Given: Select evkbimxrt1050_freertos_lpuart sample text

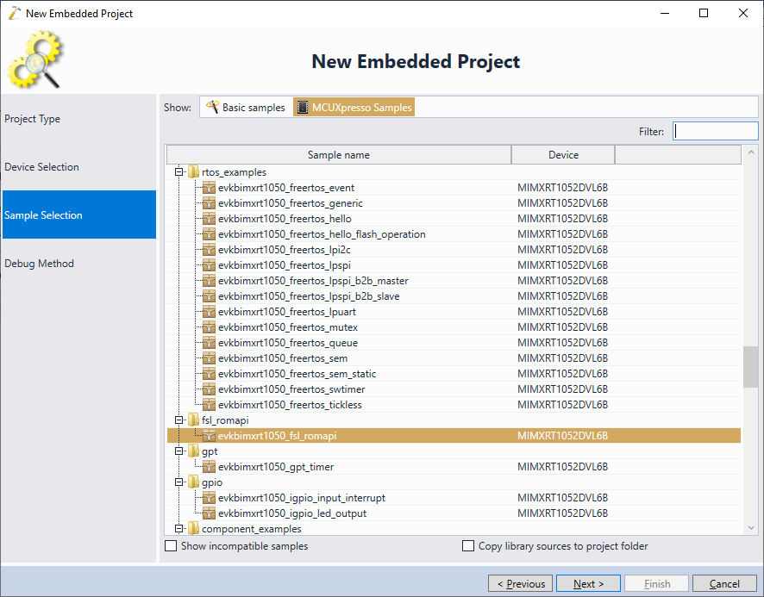Looking at the screenshot, I should click(287, 312).
